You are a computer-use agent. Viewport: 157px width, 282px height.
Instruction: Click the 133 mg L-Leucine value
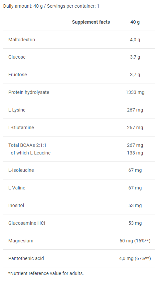point(135,153)
